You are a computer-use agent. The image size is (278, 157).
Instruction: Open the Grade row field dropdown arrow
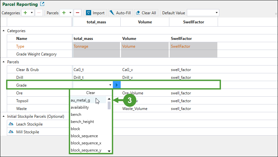pyautogui.click(x=110, y=85)
